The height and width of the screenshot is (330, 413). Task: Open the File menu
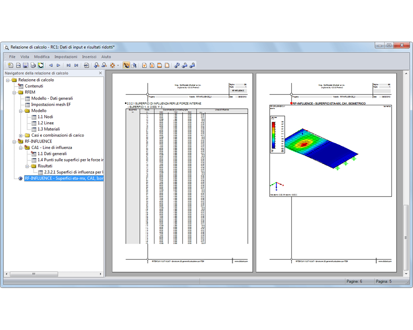coord(12,57)
